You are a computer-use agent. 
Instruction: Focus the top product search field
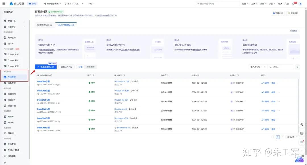pyautogui.click(x=217, y=3)
